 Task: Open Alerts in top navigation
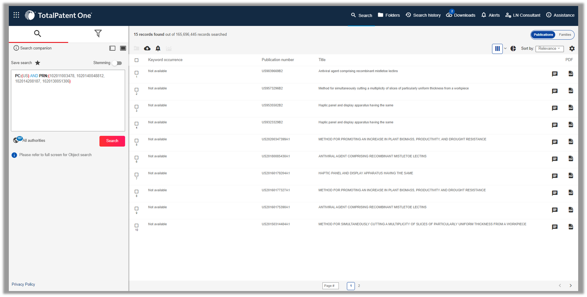pyautogui.click(x=490, y=15)
